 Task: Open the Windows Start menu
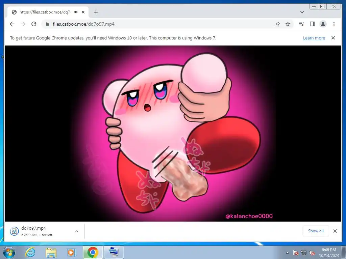coord(9,252)
